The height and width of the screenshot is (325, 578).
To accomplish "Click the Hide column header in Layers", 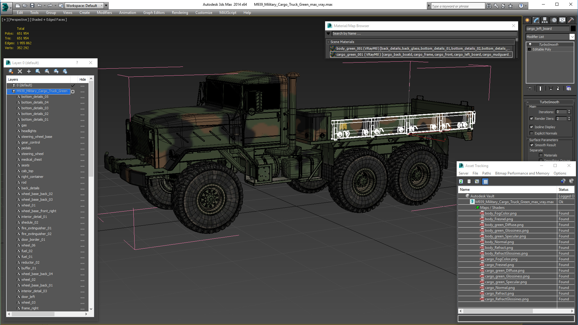I will 83,79.
